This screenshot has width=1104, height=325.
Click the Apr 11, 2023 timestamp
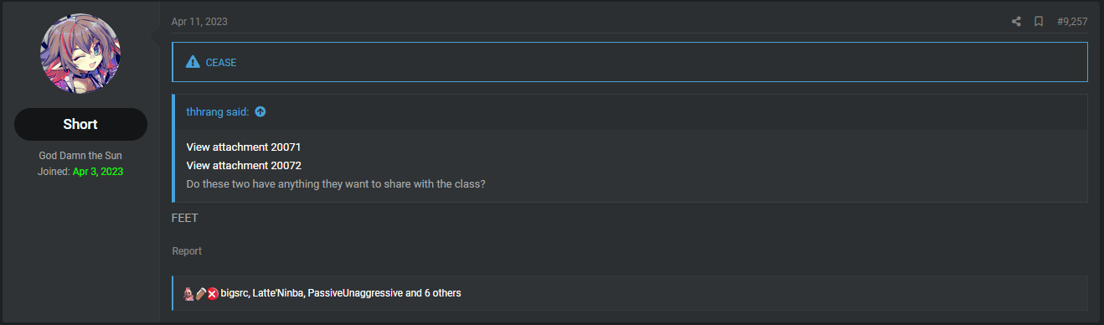pyautogui.click(x=199, y=22)
